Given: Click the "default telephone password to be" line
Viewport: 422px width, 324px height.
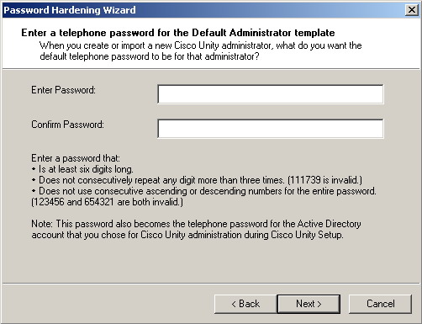Looking at the screenshot, I should click(150, 56).
